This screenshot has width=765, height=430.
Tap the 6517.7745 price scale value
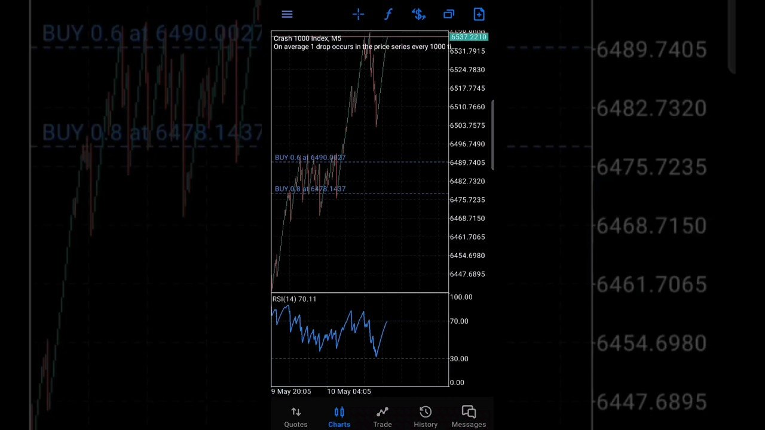tap(467, 88)
